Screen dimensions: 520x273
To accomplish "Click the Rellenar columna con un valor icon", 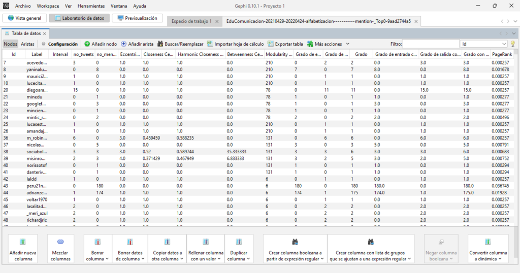I will click(x=206, y=242).
